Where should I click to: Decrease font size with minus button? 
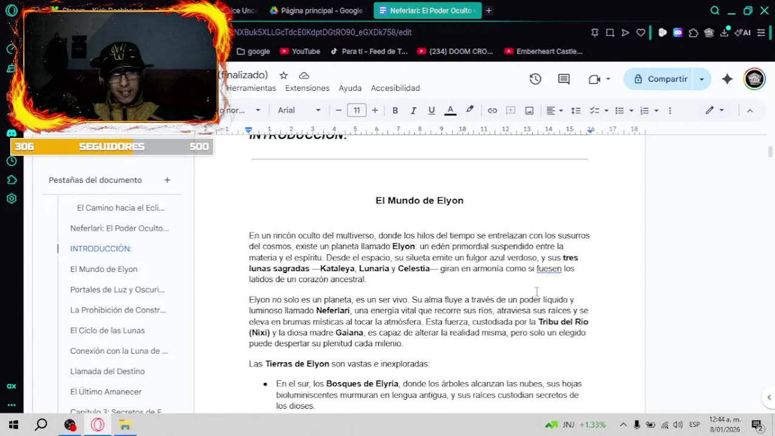(x=338, y=110)
